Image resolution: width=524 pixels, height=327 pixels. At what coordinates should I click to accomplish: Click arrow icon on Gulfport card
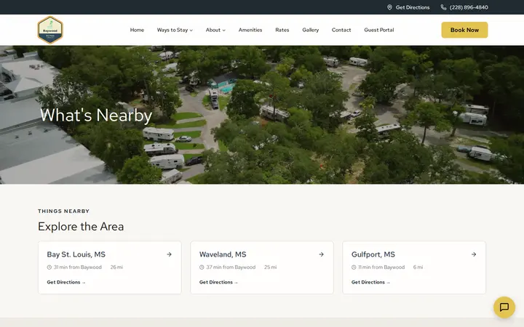click(474, 254)
